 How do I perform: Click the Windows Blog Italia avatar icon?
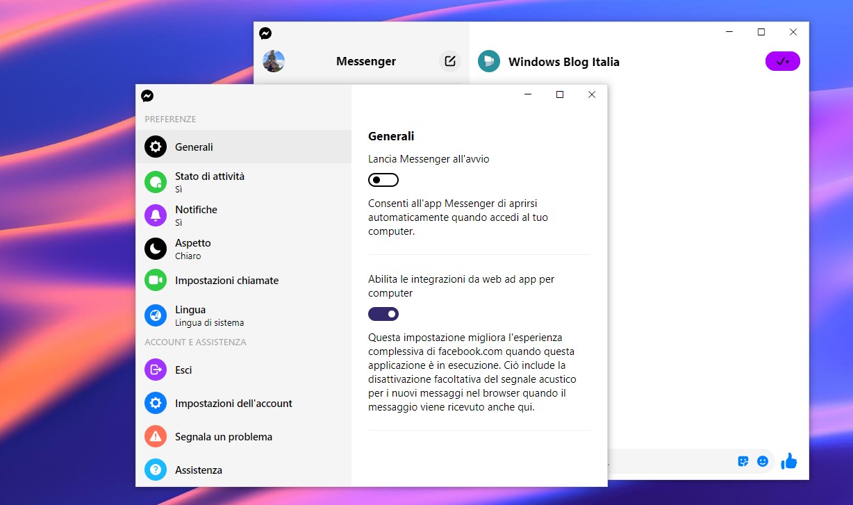tap(489, 61)
